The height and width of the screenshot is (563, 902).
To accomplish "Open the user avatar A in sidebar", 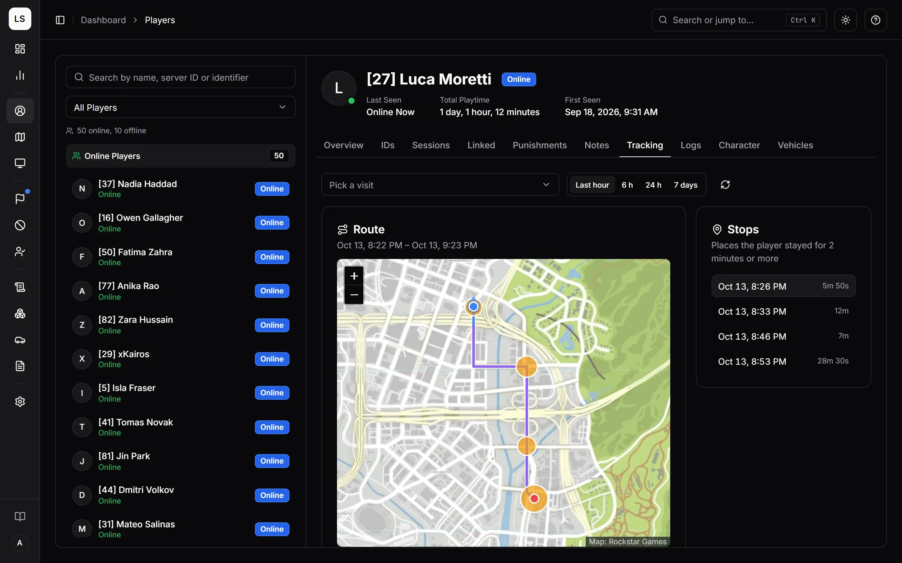I will click(x=20, y=543).
